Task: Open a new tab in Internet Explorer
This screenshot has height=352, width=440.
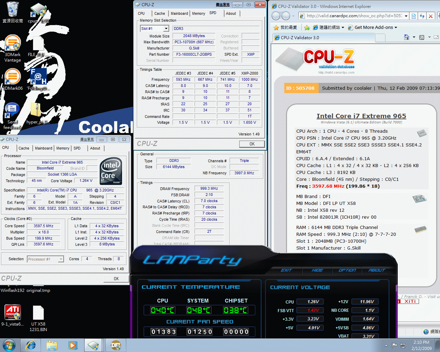Action: [380, 38]
